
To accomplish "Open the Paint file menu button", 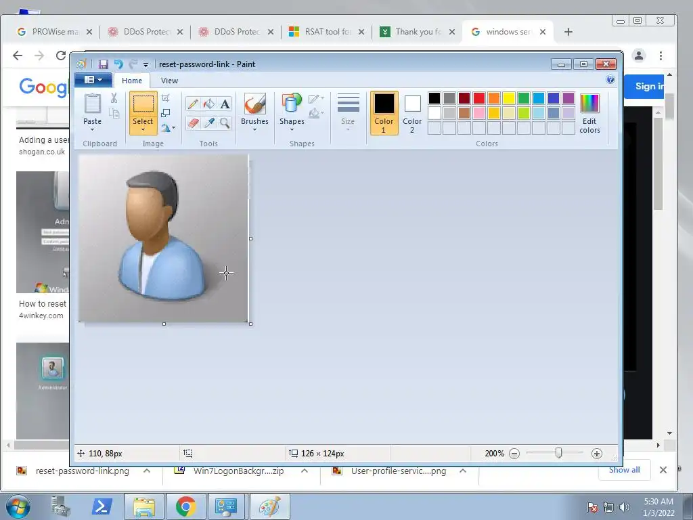I will pos(93,80).
